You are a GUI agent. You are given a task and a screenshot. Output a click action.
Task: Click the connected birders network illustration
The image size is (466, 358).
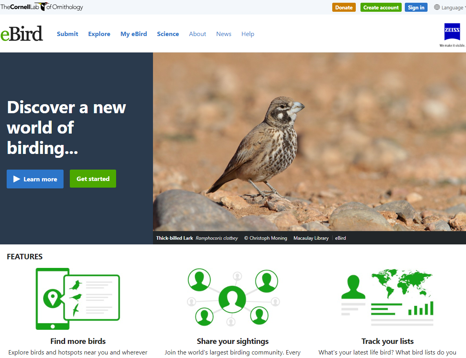(233, 297)
